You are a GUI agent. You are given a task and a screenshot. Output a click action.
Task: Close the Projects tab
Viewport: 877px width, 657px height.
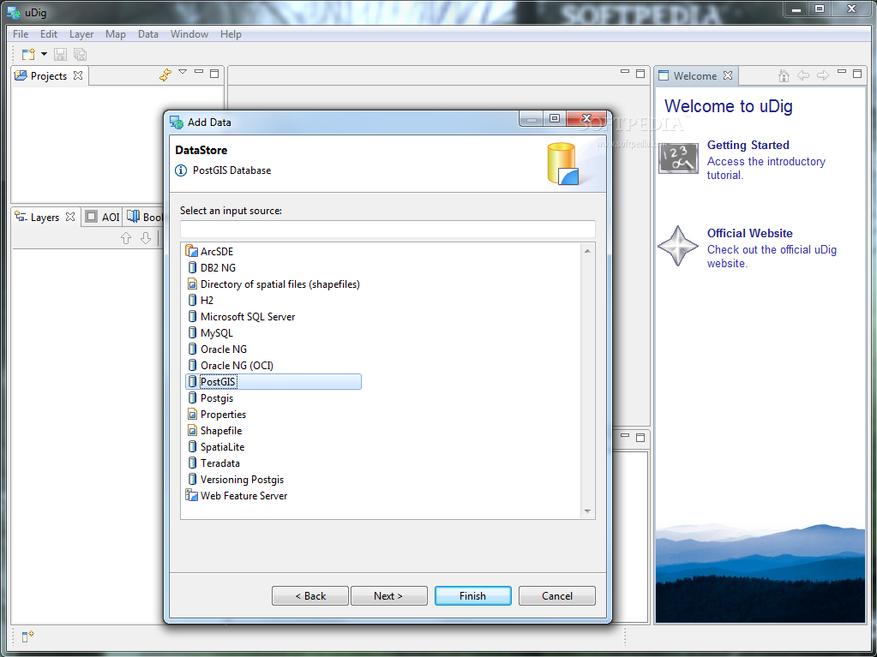click(x=78, y=75)
